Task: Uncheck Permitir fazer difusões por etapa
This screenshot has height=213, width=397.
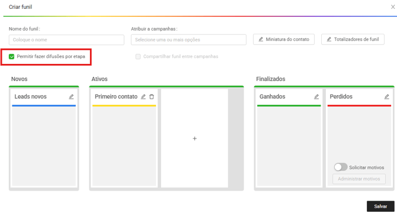Action: tap(12, 57)
